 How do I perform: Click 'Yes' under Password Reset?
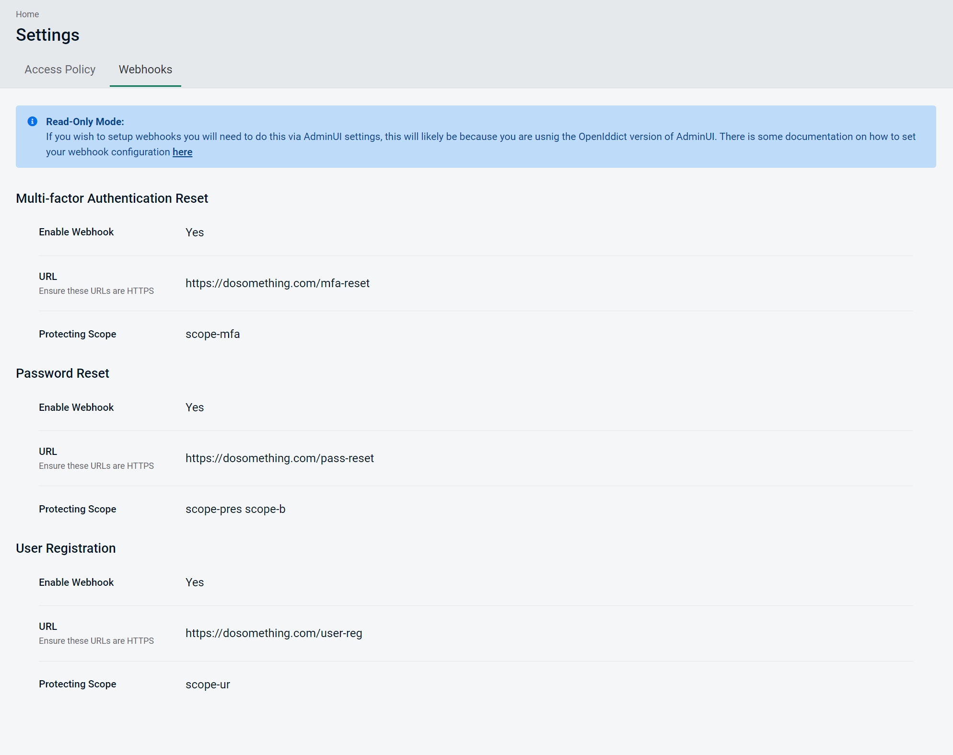[195, 407]
